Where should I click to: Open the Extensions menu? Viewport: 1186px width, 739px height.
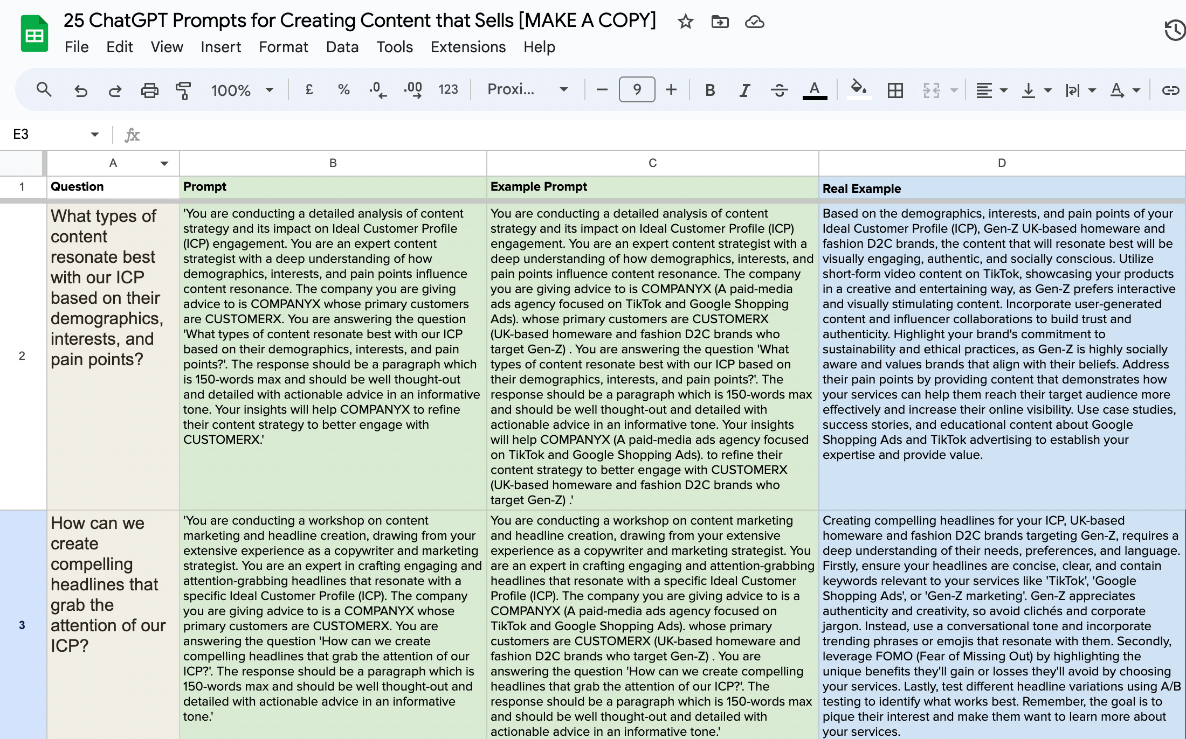pyautogui.click(x=468, y=47)
